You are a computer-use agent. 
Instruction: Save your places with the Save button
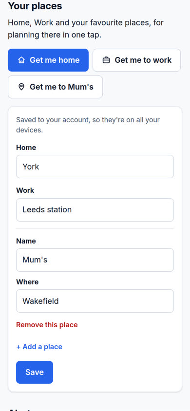coord(35,372)
